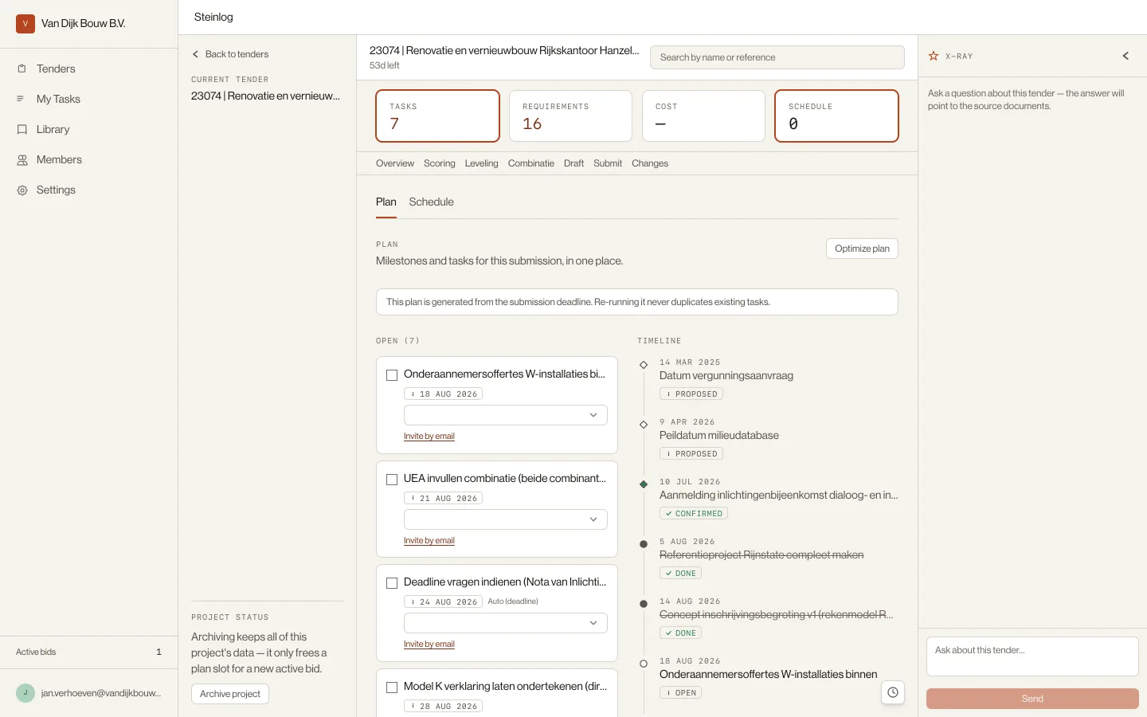Click the 53d left text

click(385, 65)
